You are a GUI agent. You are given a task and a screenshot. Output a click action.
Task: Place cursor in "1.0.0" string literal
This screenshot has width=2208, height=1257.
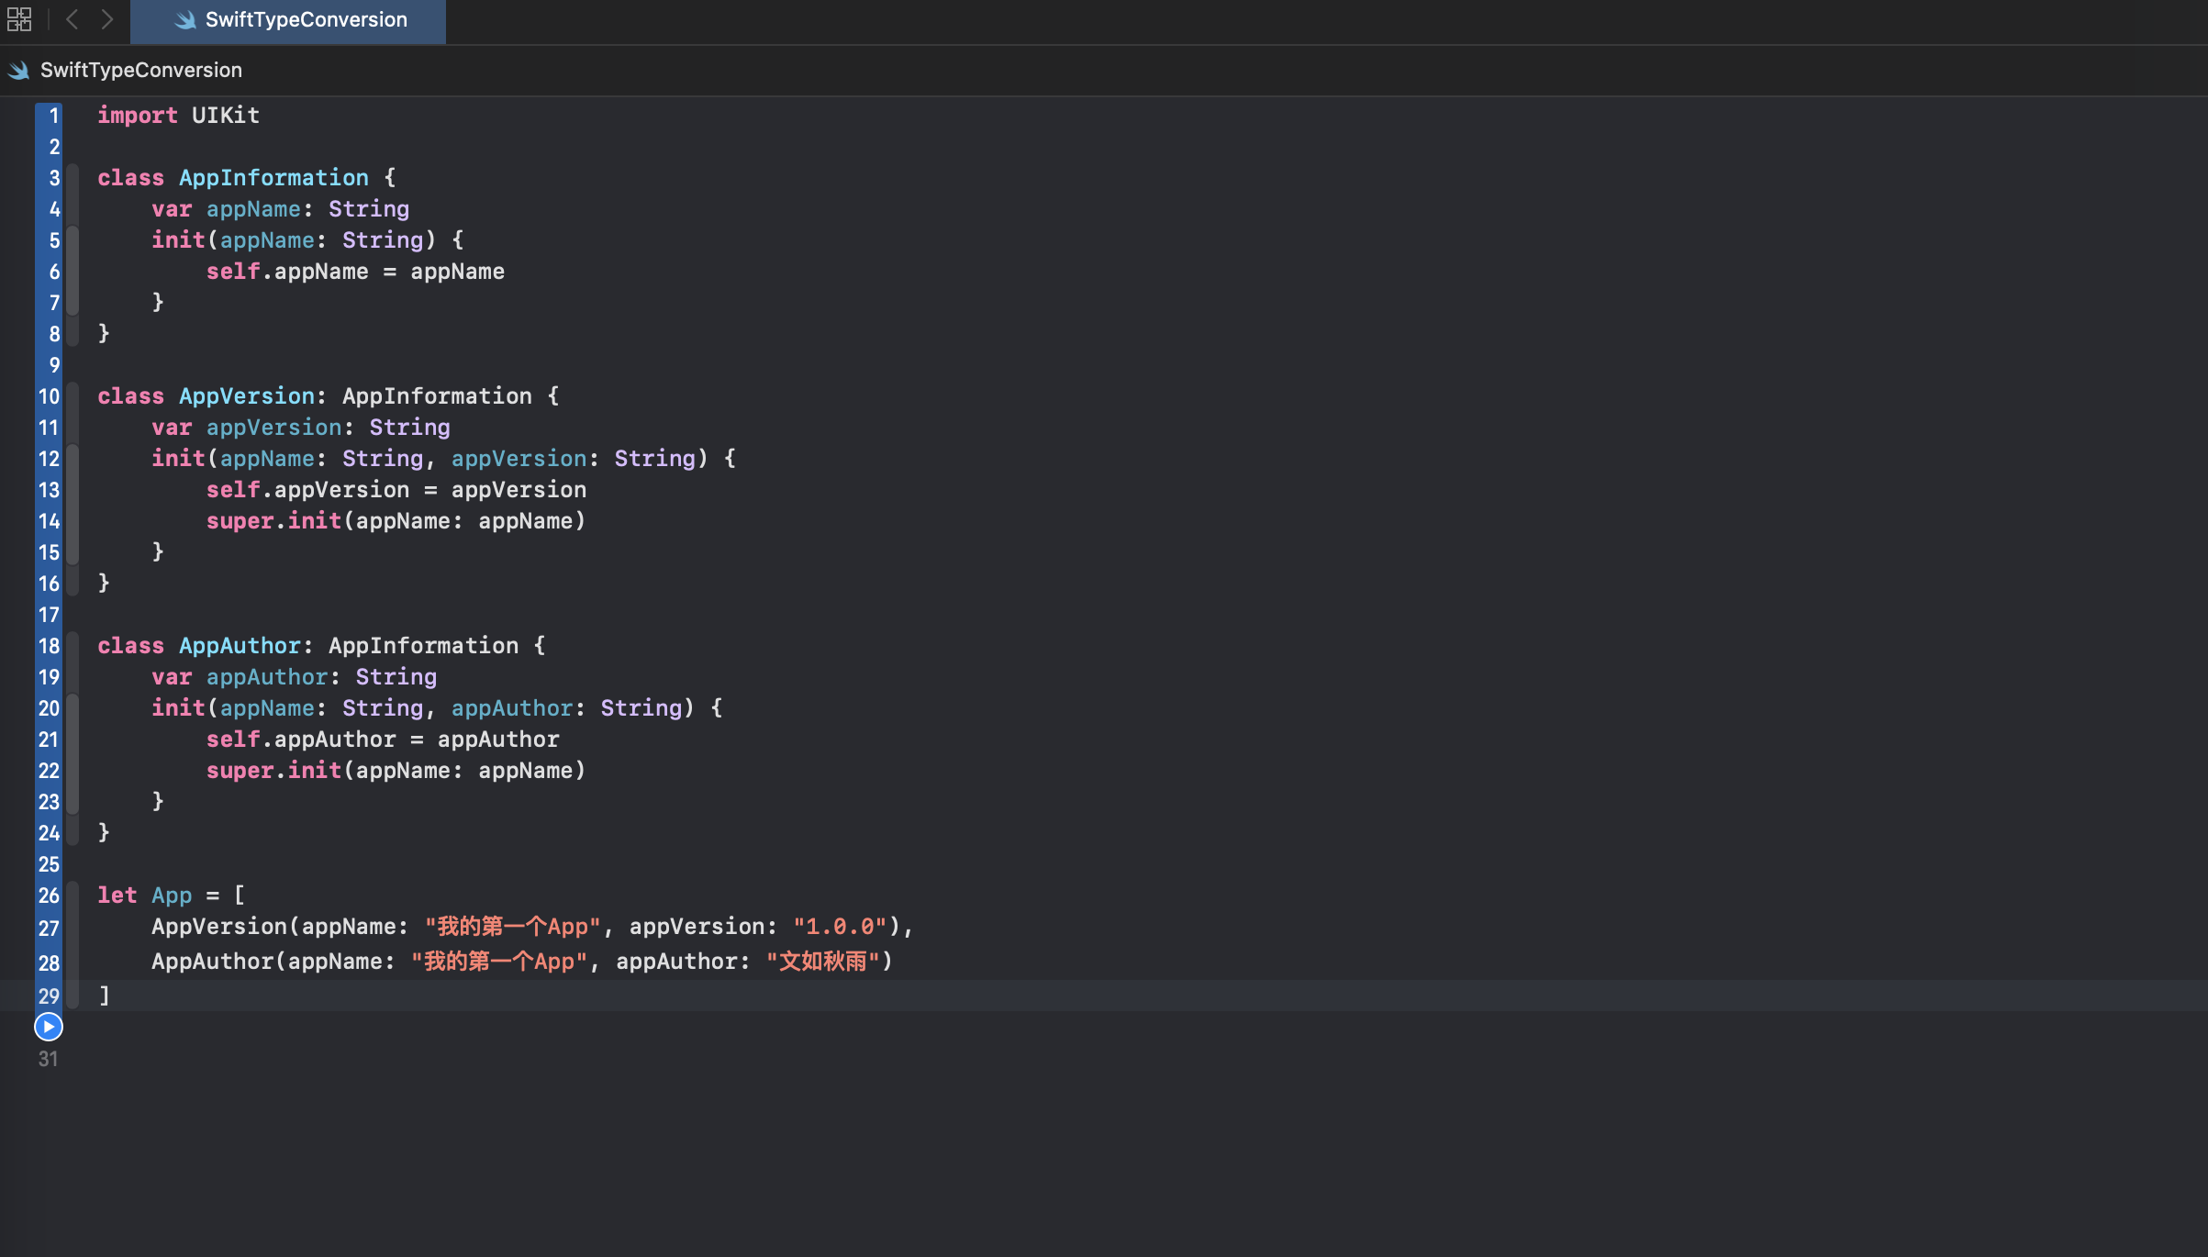(839, 927)
